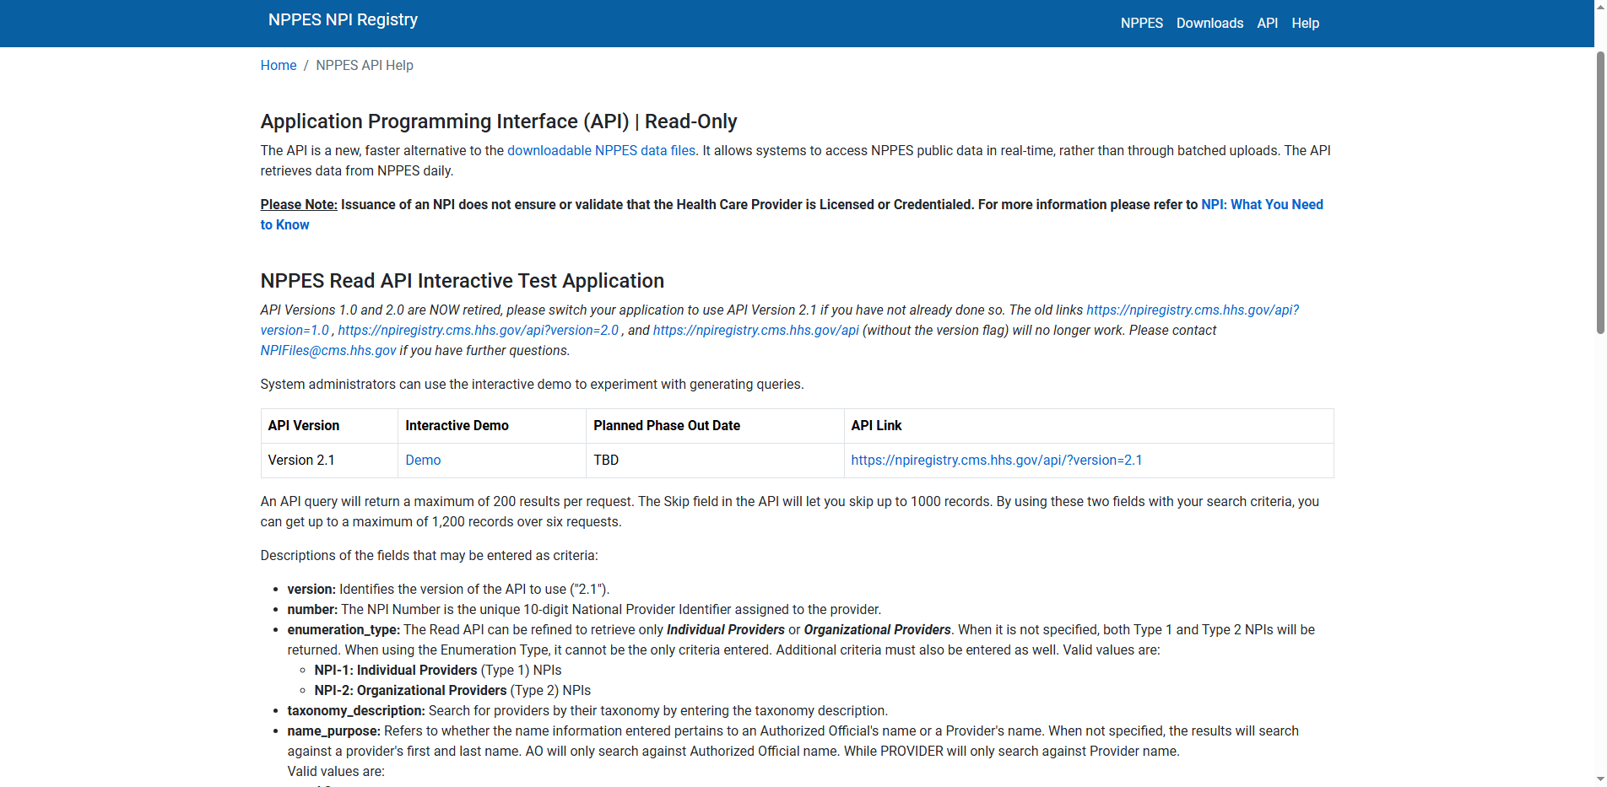Screen dimensions: 1607x787
Task: Email NPIFiles@cms.hhs.gov via its mailto link
Action: coord(327,350)
